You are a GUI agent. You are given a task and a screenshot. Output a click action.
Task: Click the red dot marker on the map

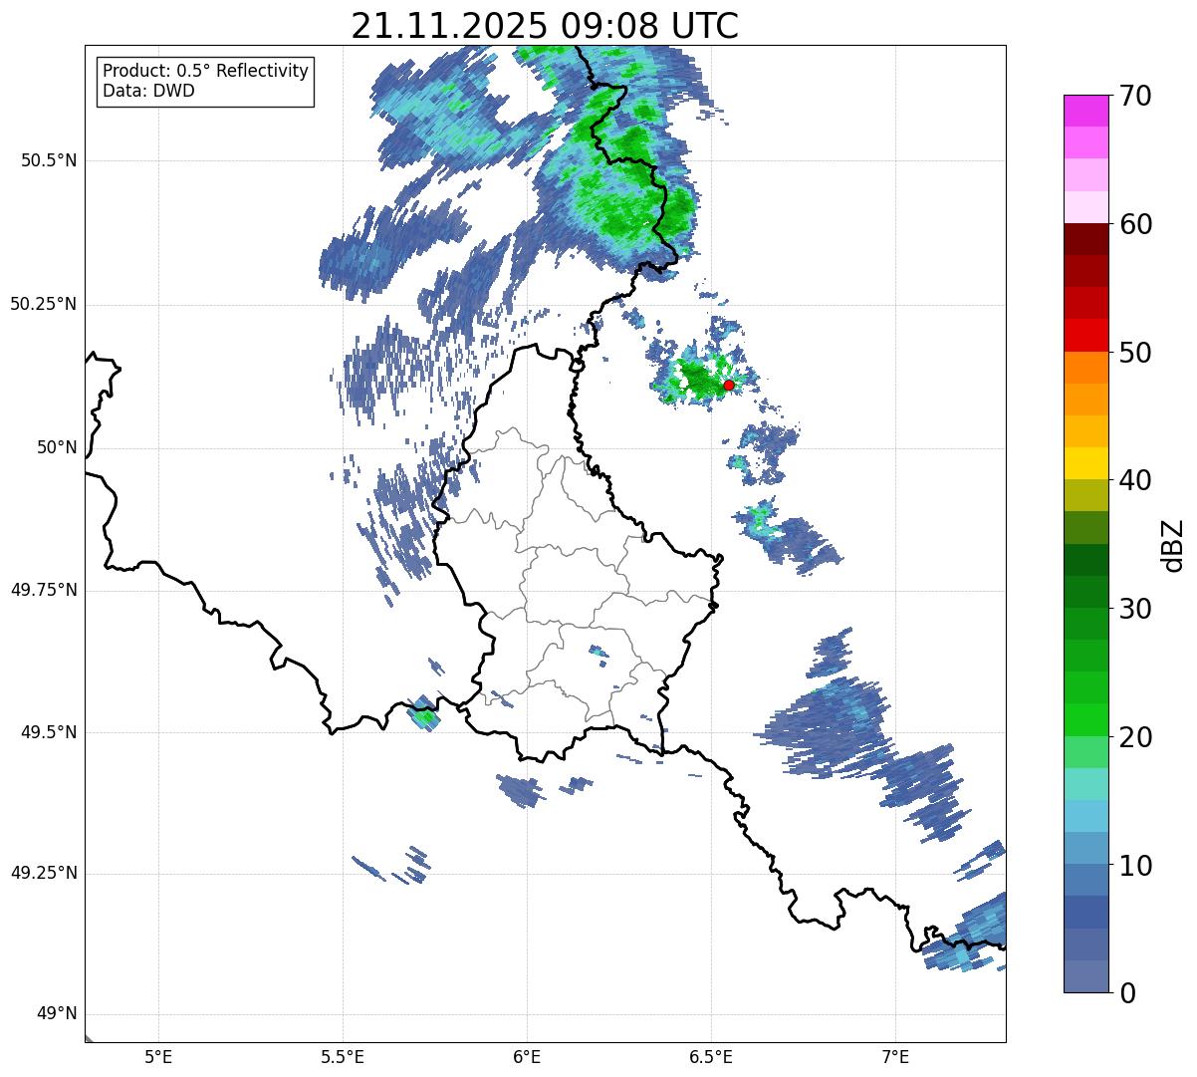(x=729, y=385)
